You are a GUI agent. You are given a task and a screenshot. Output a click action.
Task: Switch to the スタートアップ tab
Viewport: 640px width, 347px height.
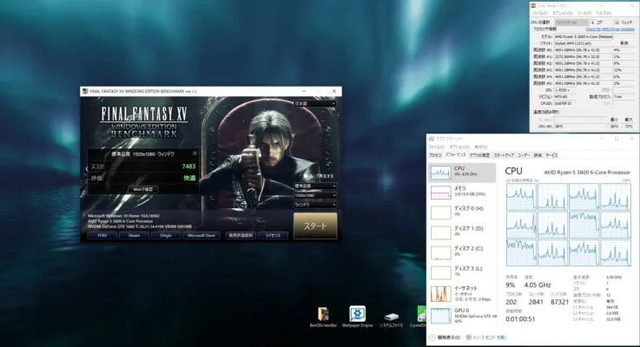point(504,155)
